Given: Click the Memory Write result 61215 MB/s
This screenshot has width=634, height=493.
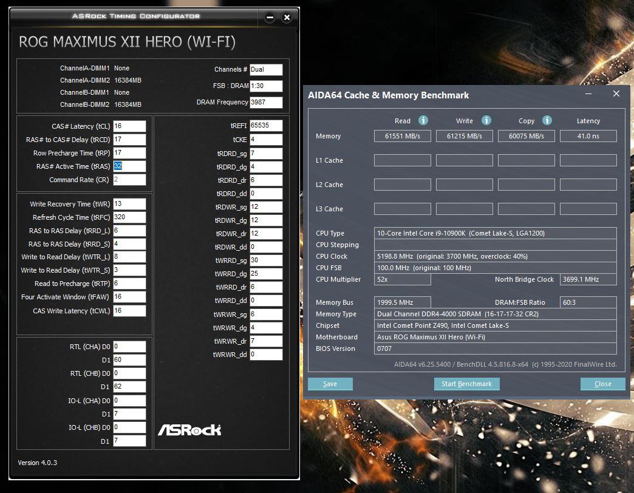Looking at the screenshot, I should pyautogui.click(x=464, y=136).
